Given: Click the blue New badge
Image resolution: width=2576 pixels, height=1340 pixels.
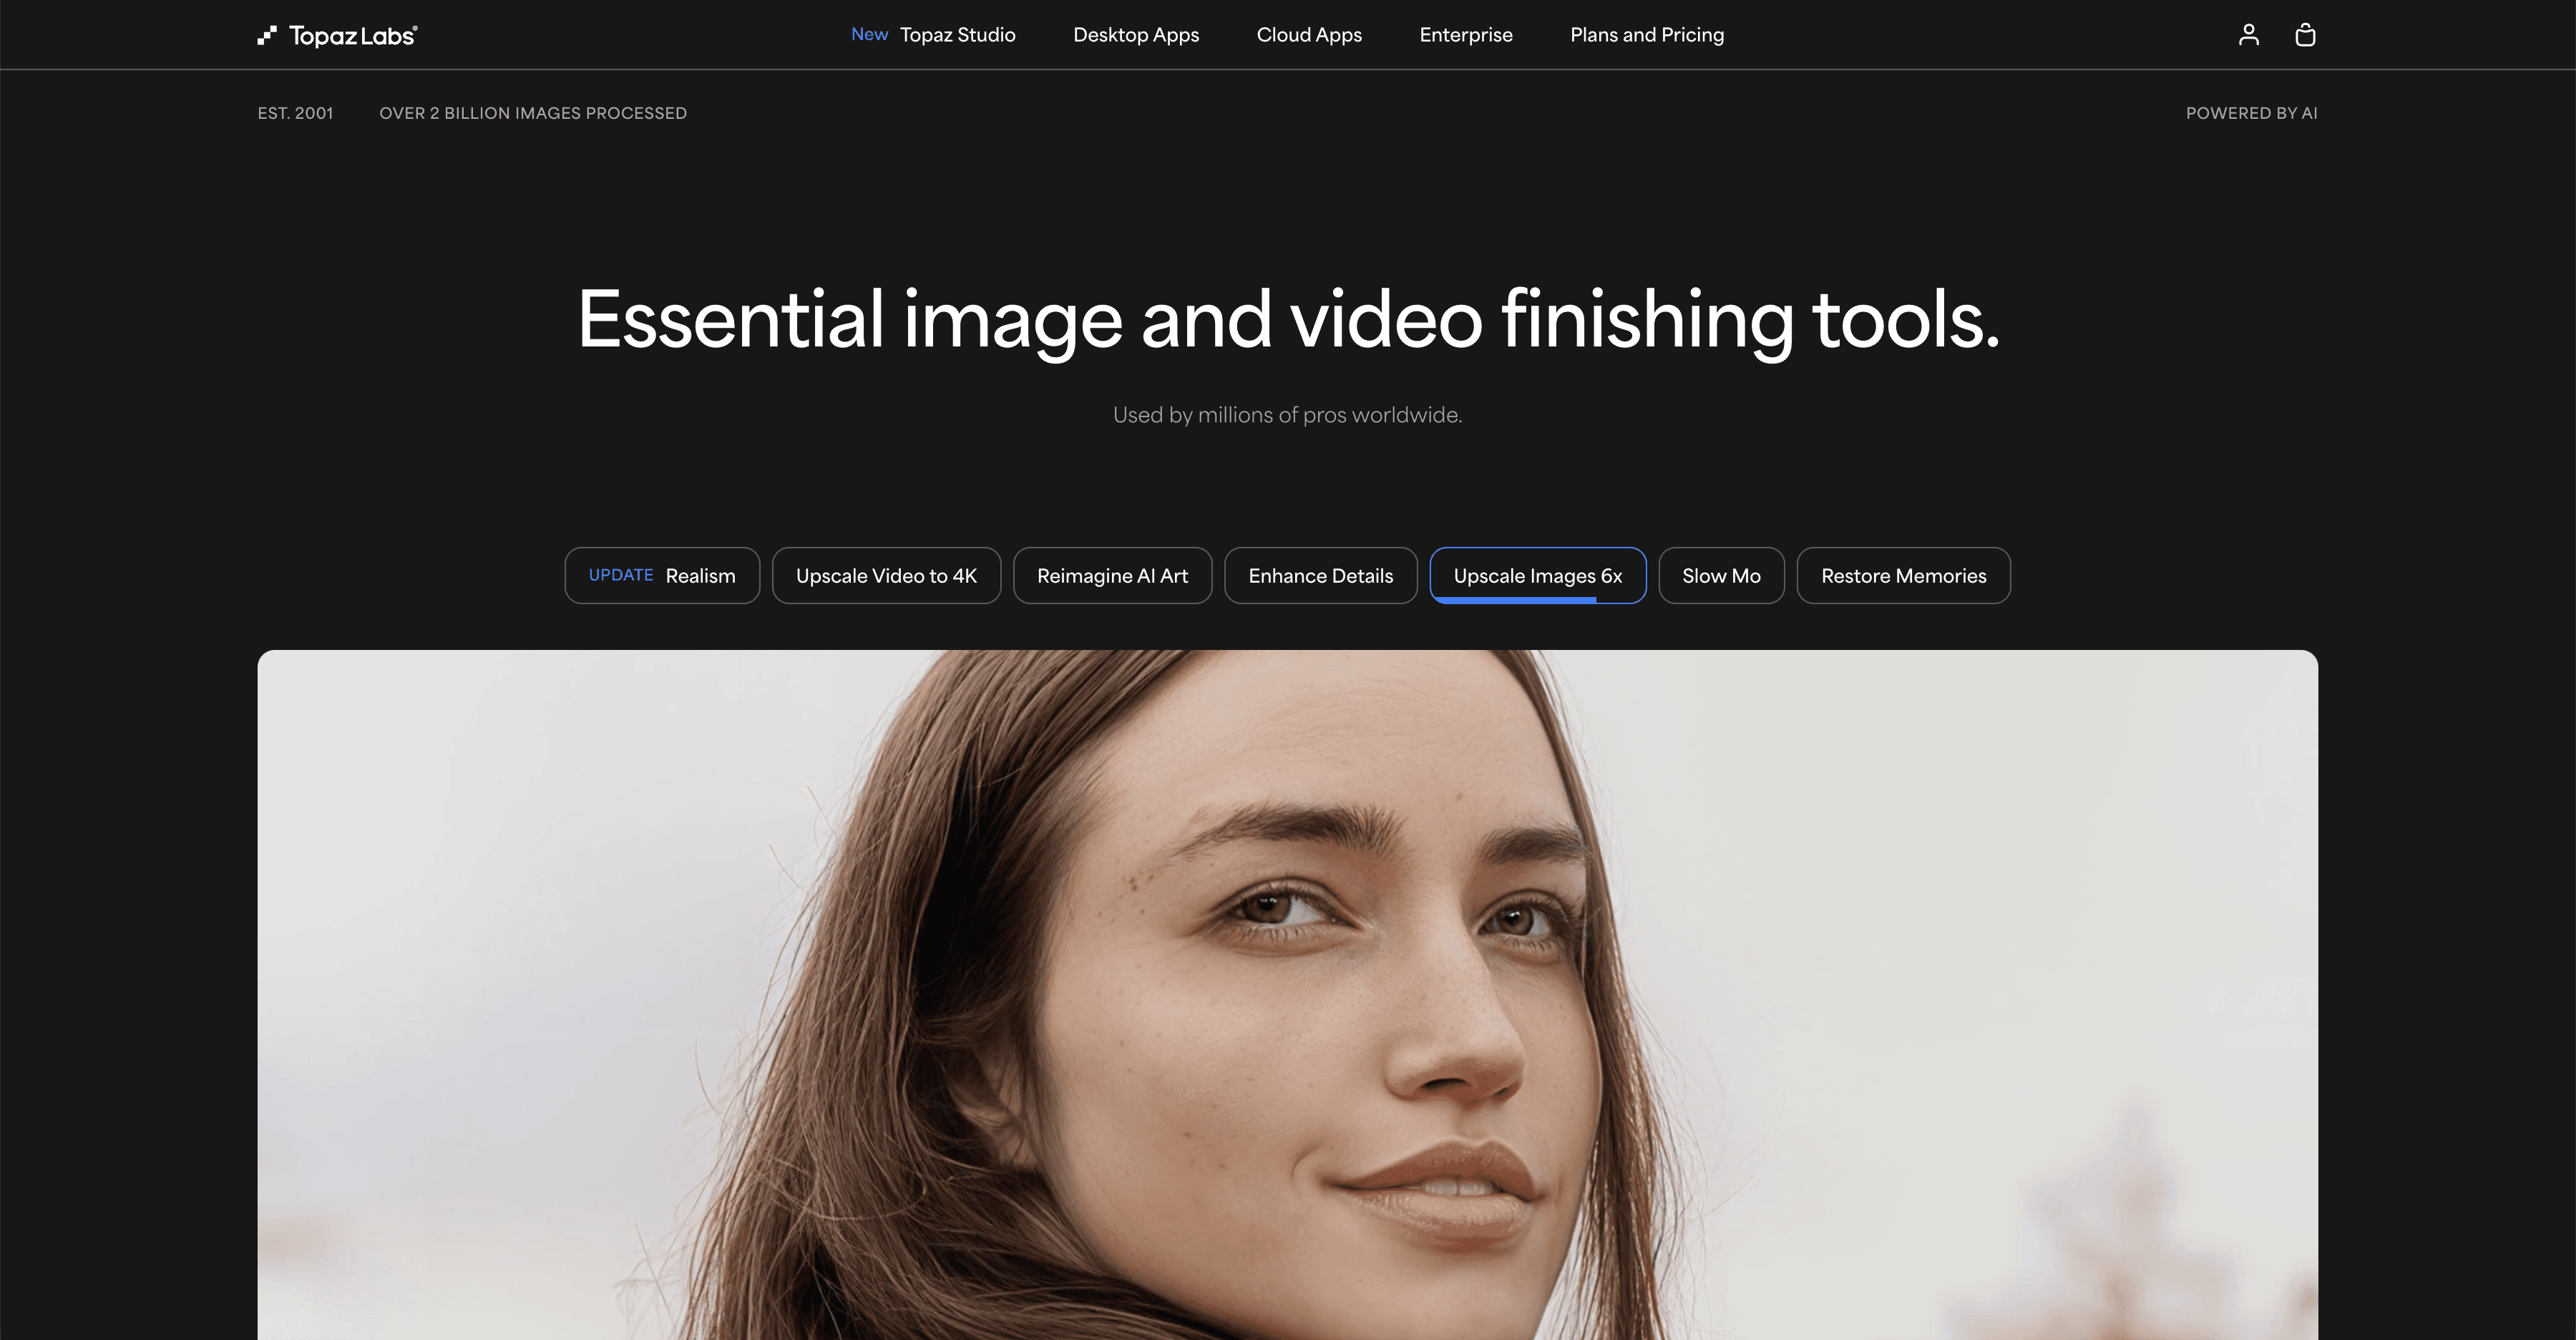Looking at the screenshot, I should [x=869, y=34].
